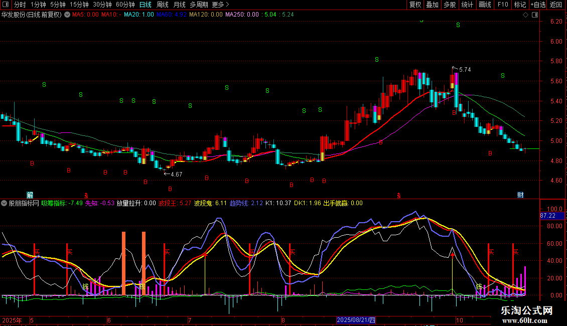
Task: Click the 标记 mark button
Action: tap(520, 5)
